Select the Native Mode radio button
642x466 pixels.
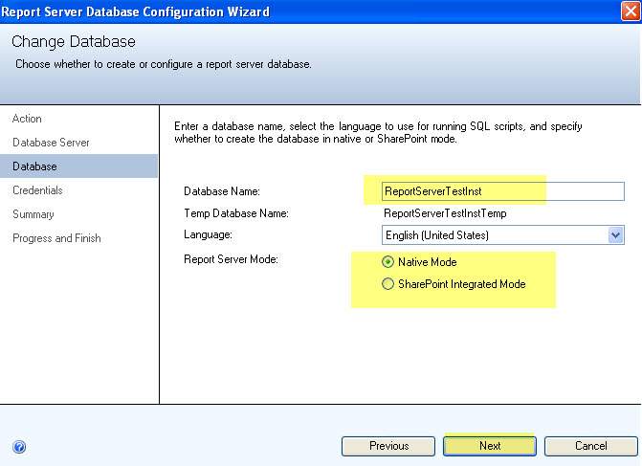[x=387, y=261]
